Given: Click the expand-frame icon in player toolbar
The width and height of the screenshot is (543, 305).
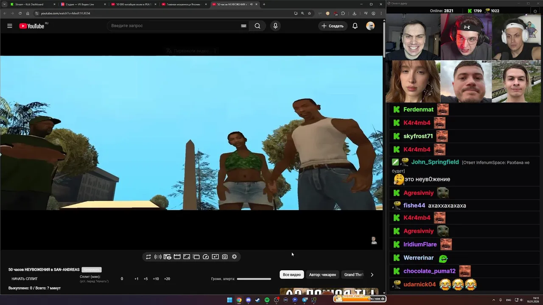Looking at the screenshot, I should click(x=187, y=257).
